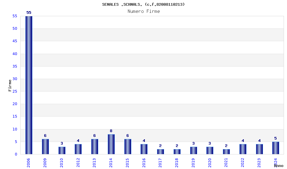The width and height of the screenshot is (287, 169).
Task: Click the x-axis label 2009
Action: pyautogui.click(x=45, y=163)
